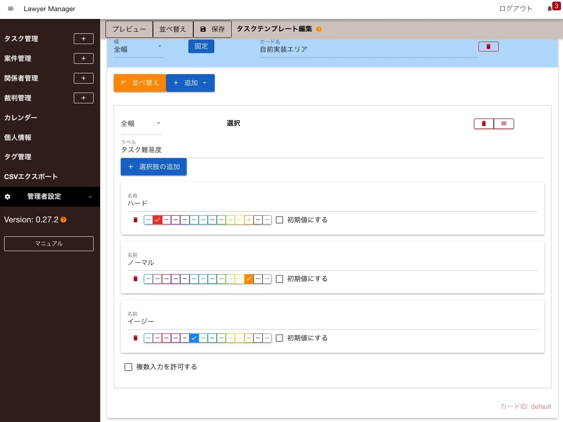This screenshot has width=563, height=422.
Task: Select the checked red color swatch for ハード
Action: point(157,220)
